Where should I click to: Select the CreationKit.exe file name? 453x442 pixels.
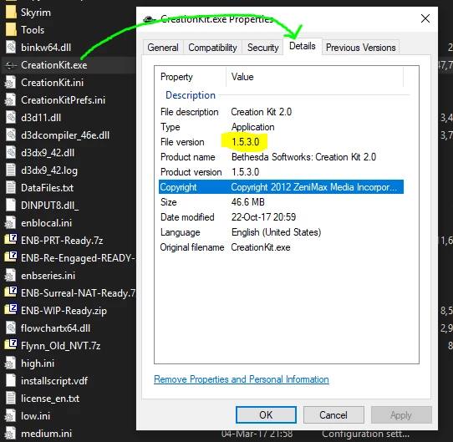54,65
